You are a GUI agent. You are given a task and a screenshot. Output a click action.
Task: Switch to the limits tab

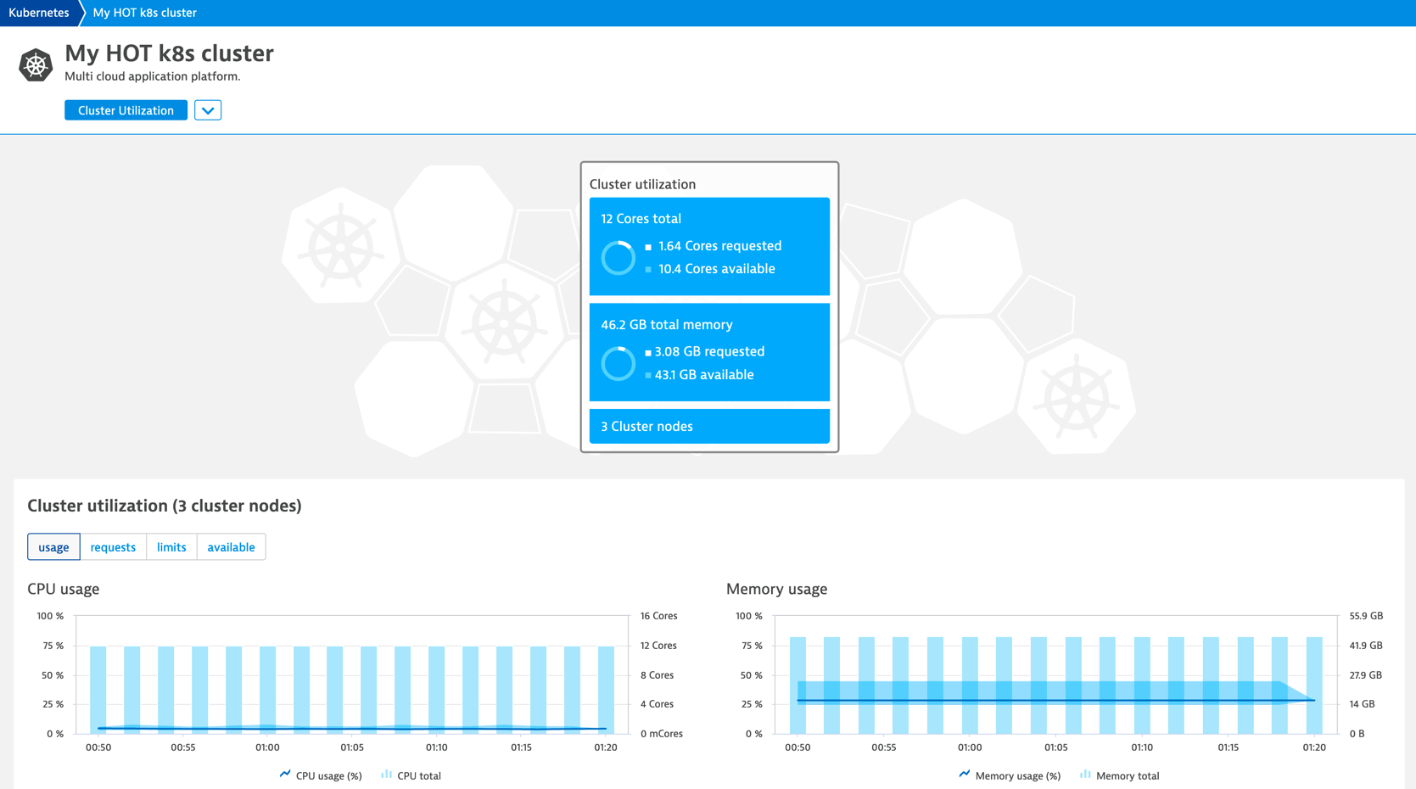[x=171, y=547]
